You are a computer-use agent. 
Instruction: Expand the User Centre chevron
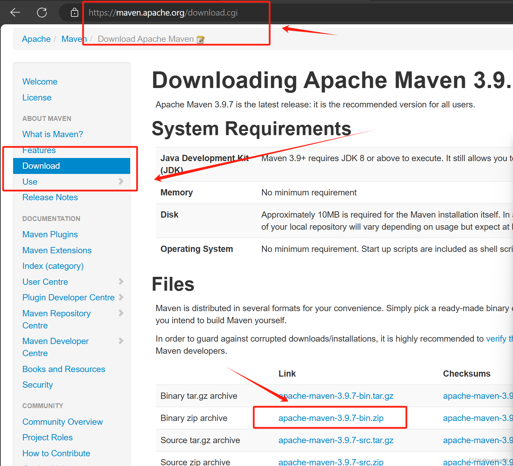121,281
